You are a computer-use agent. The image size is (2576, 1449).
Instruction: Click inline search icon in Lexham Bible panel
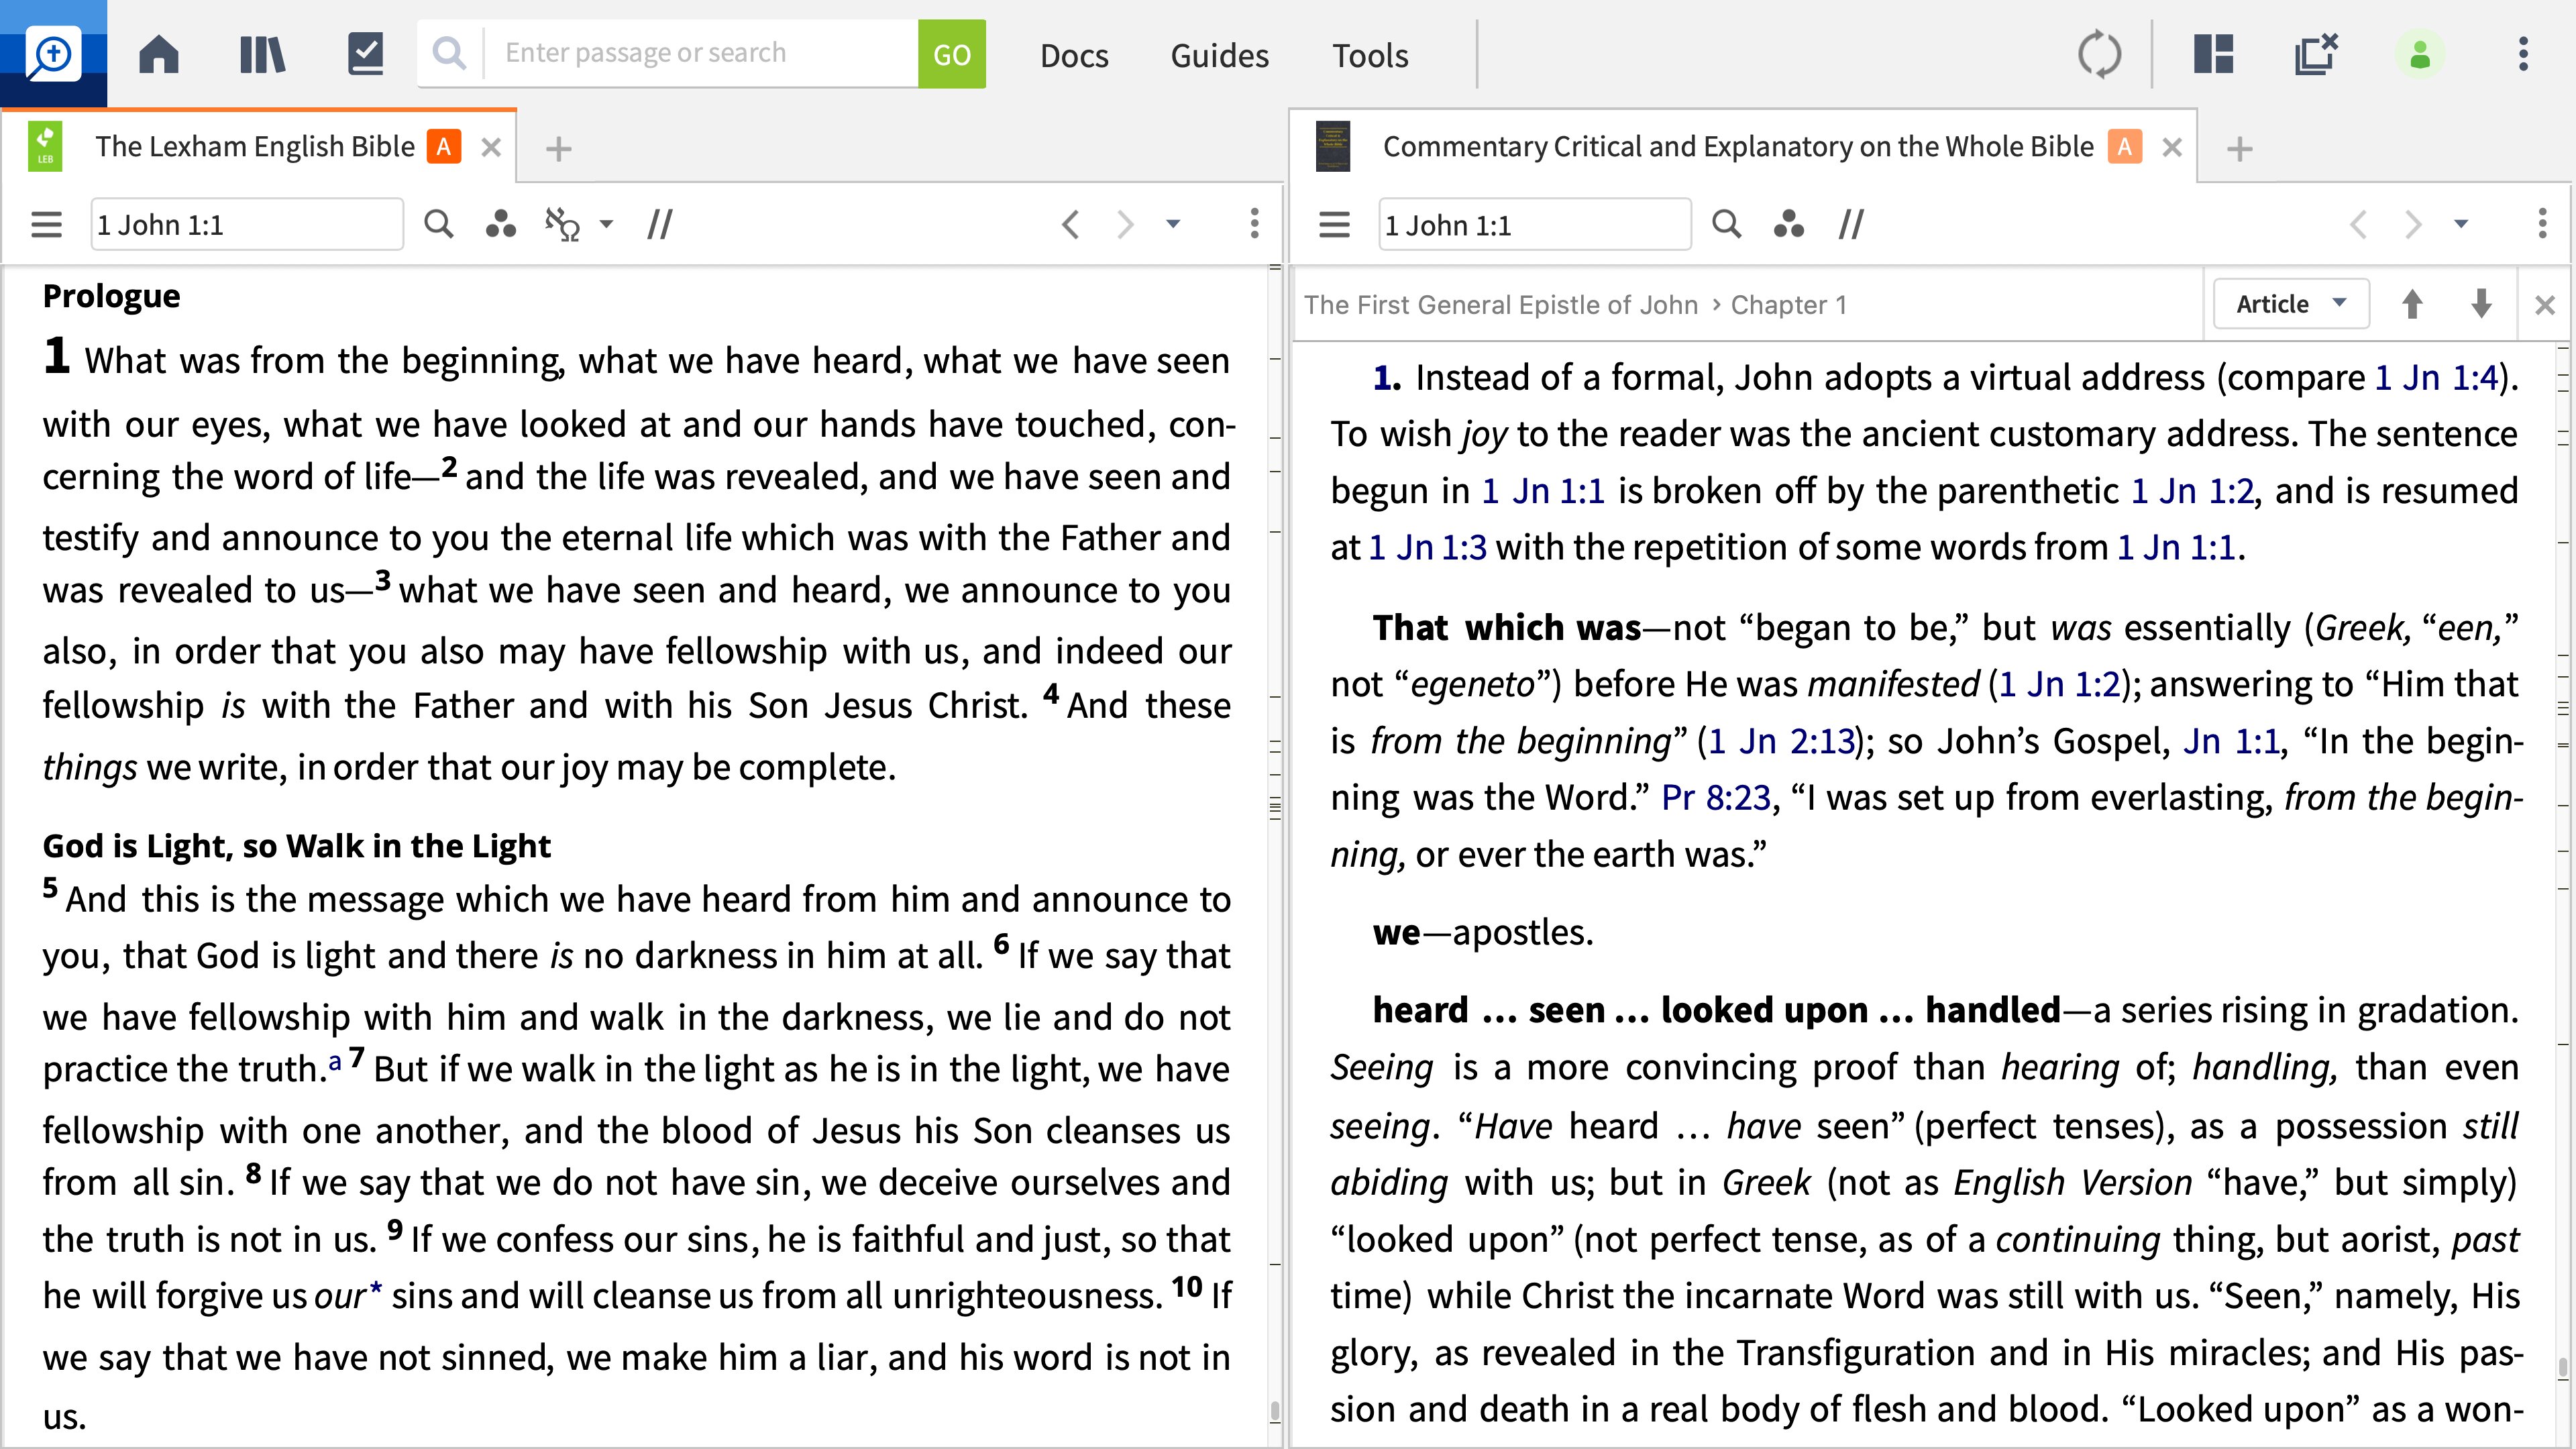click(x=438, y=224)
